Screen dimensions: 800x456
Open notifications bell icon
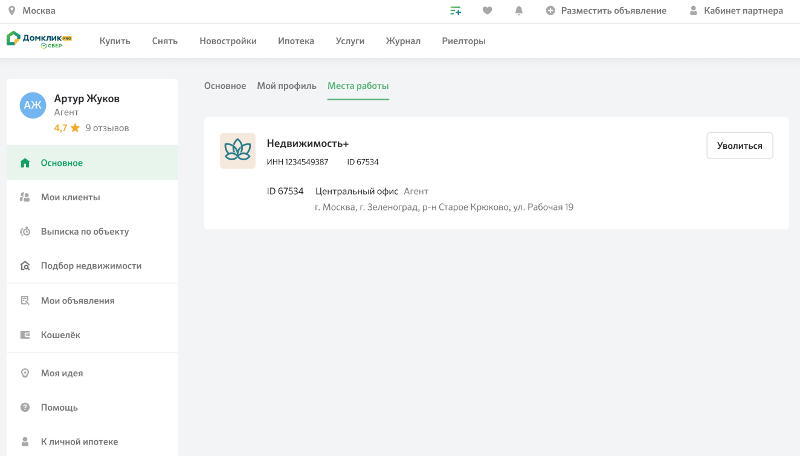(x=518, y=11)
